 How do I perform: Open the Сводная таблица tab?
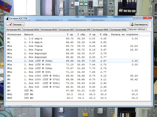coord(137,29)
